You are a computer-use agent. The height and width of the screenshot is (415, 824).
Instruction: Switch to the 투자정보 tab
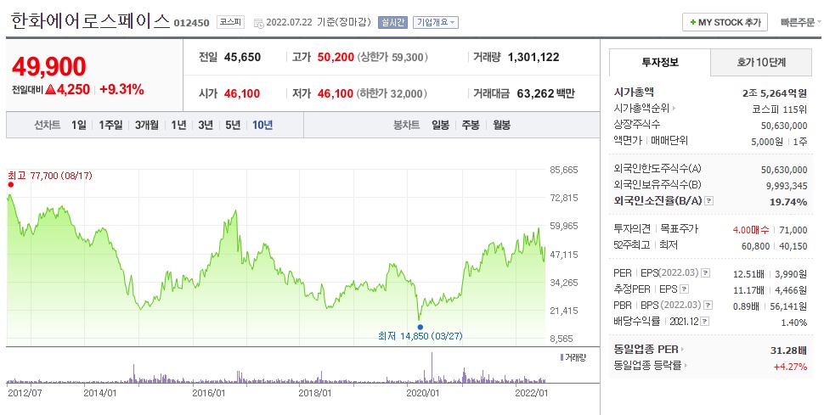tap(659, 63)
